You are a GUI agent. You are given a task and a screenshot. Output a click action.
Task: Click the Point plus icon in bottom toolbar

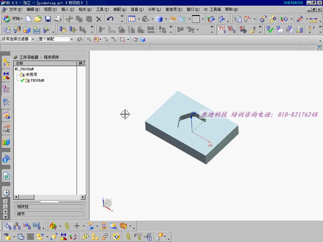(77, 226)
